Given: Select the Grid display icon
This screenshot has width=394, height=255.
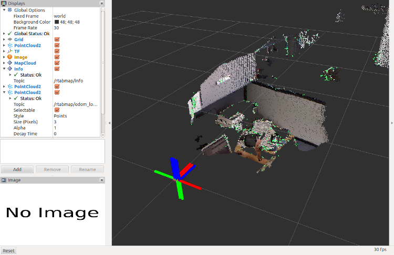Looking at the screenshot, I should (x=9, y=39).
